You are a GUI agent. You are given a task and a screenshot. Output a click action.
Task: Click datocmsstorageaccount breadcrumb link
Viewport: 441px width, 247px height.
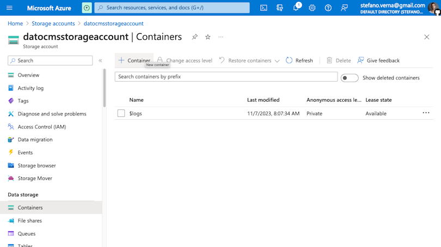click(x=113, y=23)
